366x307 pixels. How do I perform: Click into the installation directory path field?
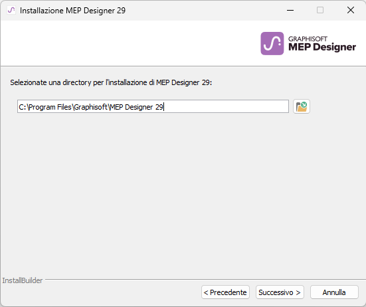point(153,107)
